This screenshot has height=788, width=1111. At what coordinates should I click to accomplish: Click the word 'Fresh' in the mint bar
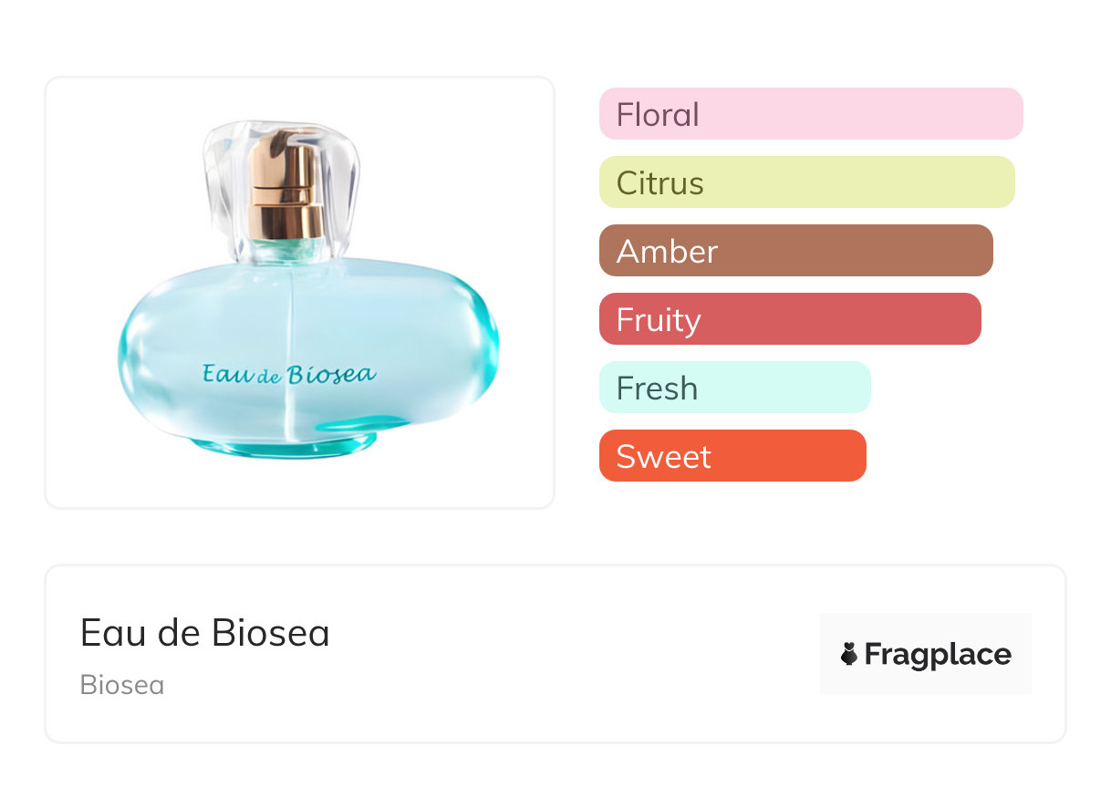coord(657,389)
